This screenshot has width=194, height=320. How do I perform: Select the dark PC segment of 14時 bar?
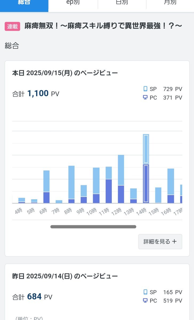click(x=146, y=184)
